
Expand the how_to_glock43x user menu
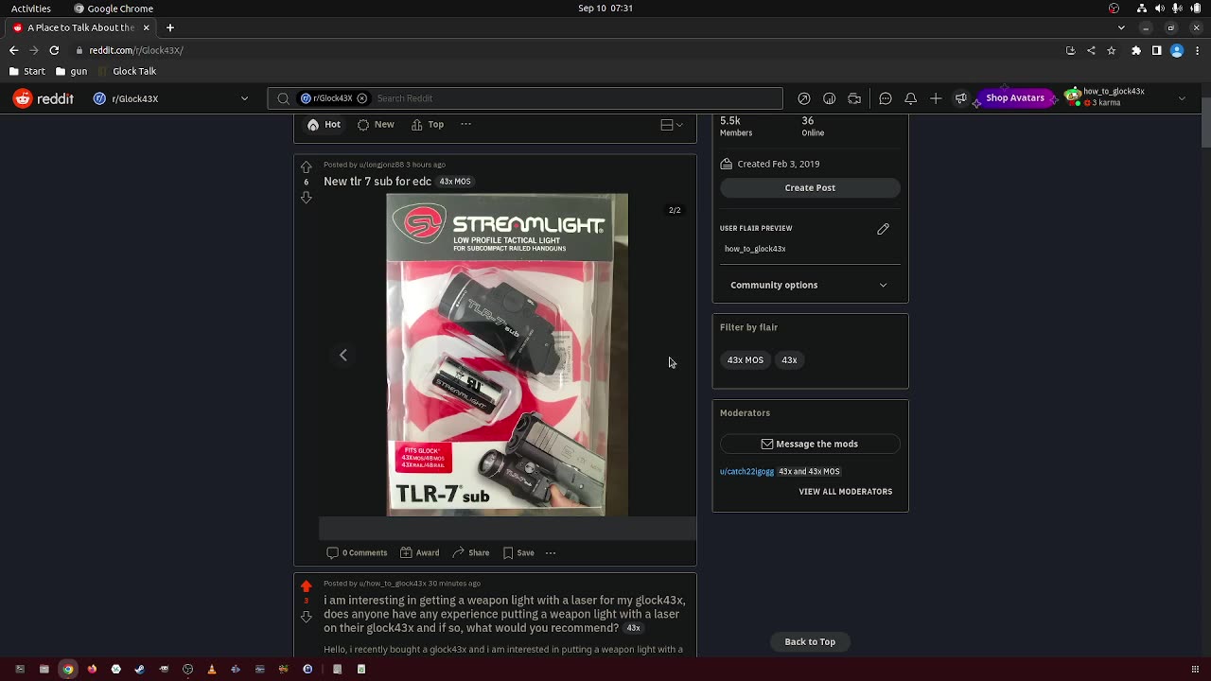[1126, 98]
